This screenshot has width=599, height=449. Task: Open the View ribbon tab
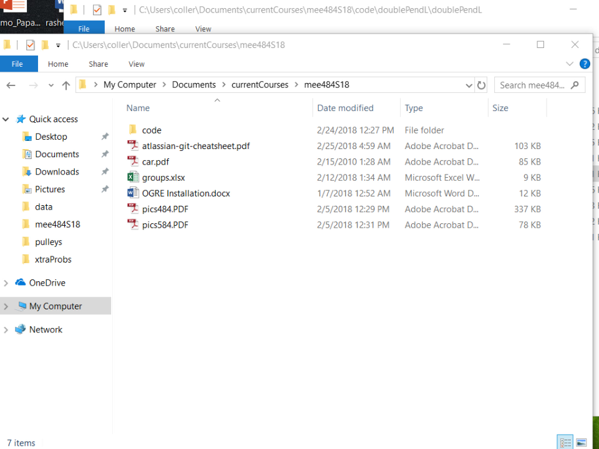(137, 64)
